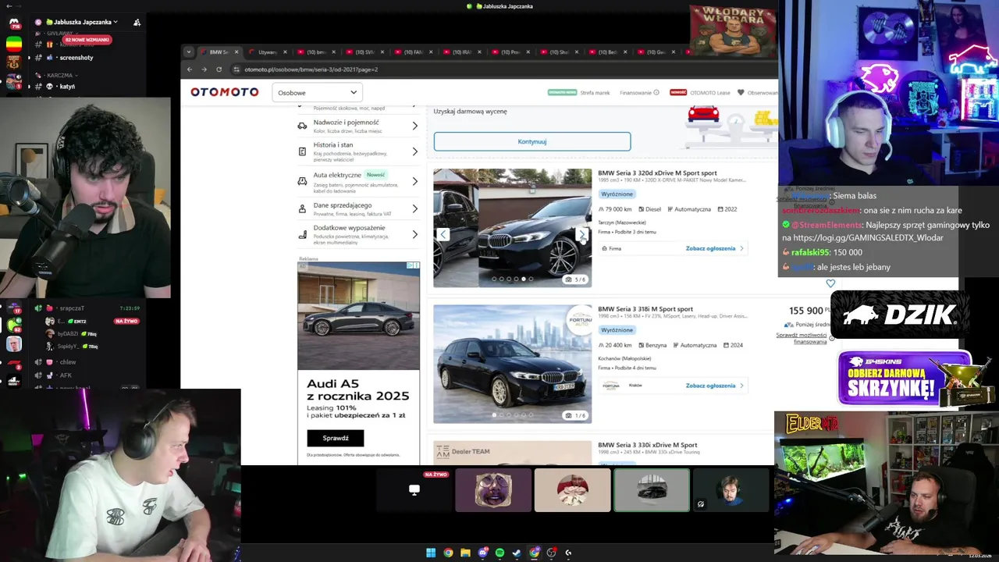Show next photo of BMW 320d listing
Screen dimensions: 999x562
pos(581,234)
